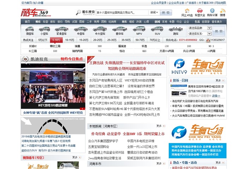Click the 搜索 button next to search box
The height and width of the screenshot is (169, 247).
[166, 13]
